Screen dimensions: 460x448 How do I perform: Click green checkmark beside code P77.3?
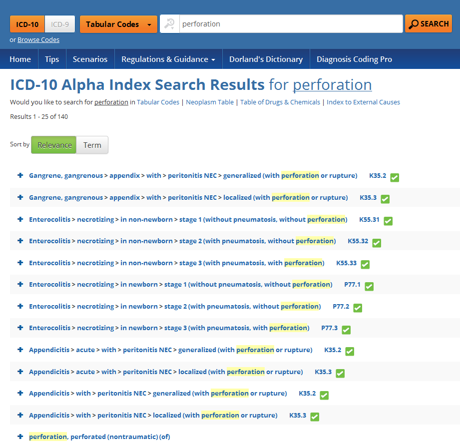346,330
